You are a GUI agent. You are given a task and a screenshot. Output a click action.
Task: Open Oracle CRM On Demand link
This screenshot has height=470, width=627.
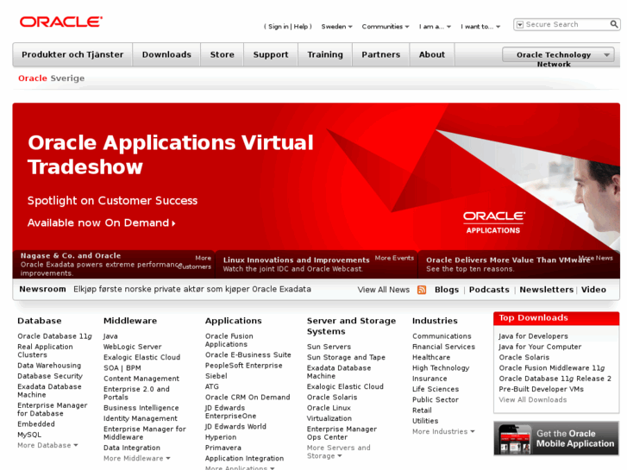248,398
